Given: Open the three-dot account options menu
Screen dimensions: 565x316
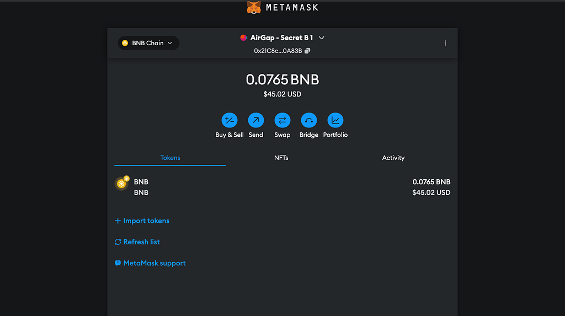Looking at the screenshot, I should (x=445, y=43).
